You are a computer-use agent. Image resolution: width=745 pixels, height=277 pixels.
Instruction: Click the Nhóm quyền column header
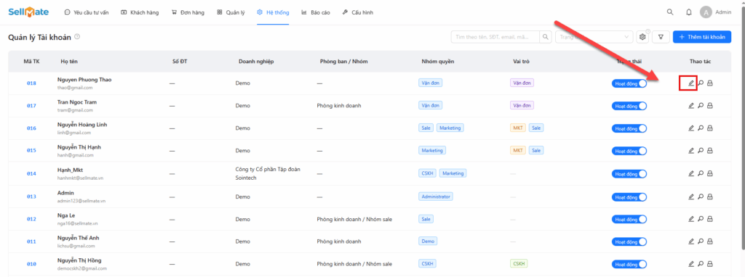(x=437, y=62)
